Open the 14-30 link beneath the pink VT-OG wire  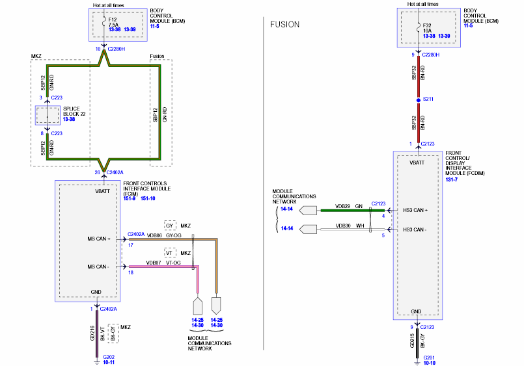coord(197,325)
